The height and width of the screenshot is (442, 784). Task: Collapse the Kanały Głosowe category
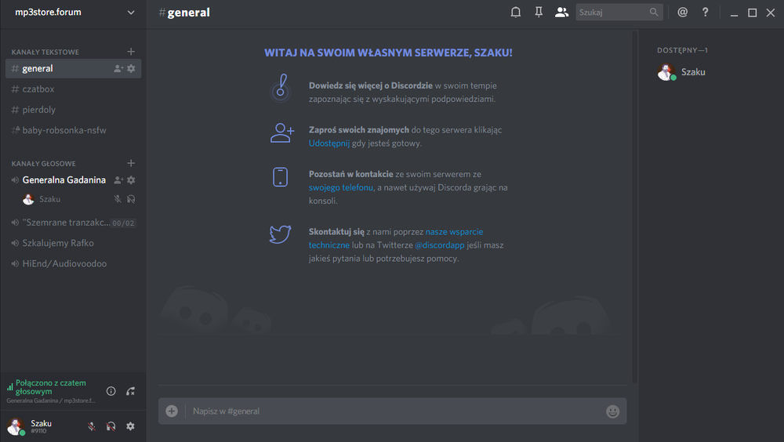(44, 164)
